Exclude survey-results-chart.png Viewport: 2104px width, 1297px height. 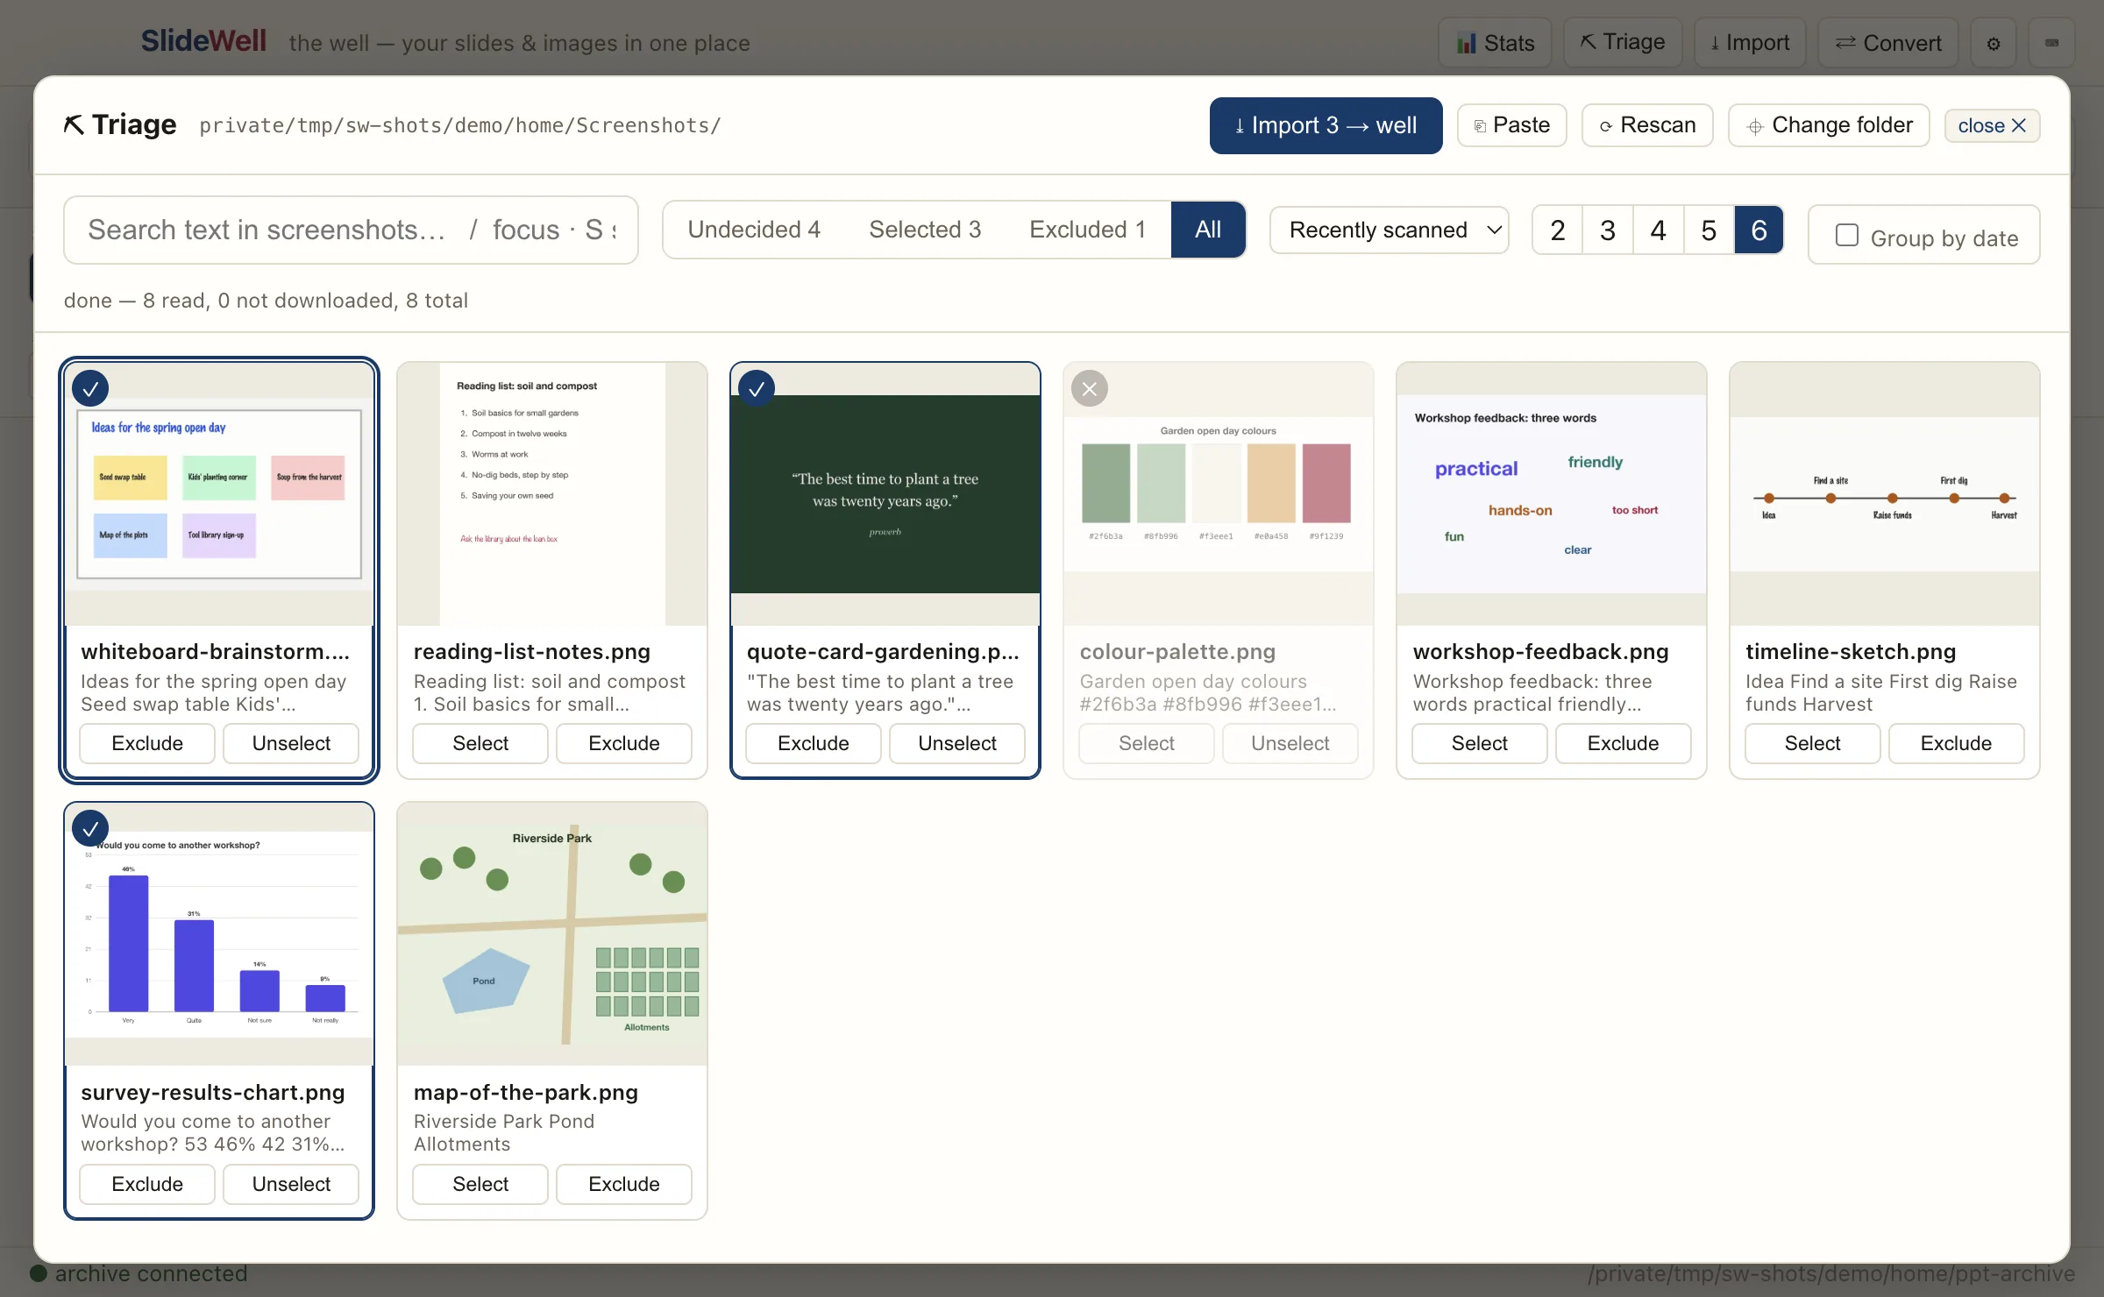(x=147, y=1184)
